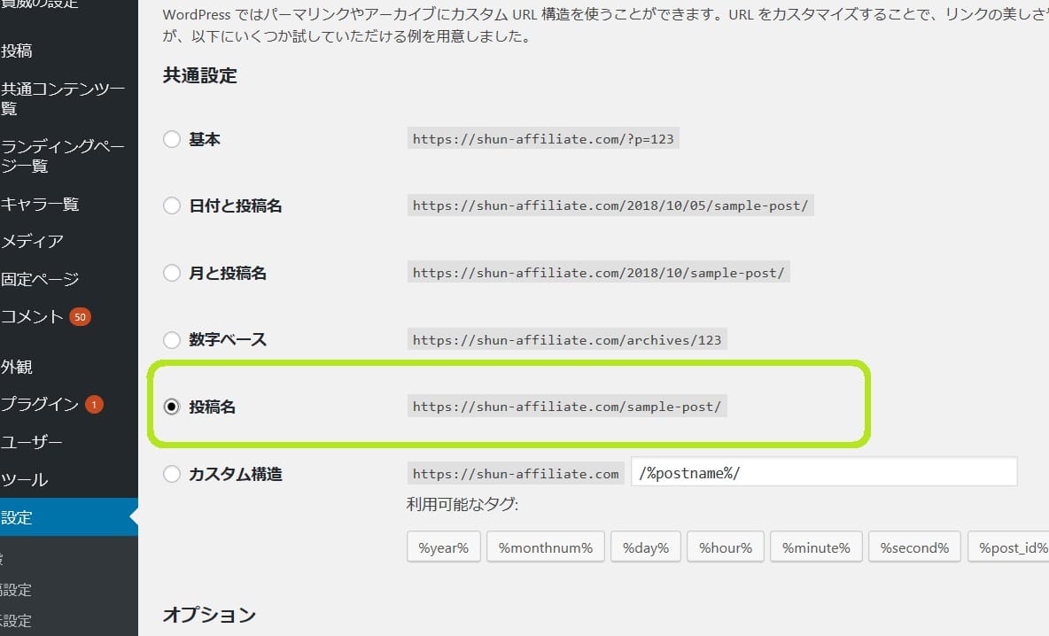Click the plugin update badge 1
This screenshot has width=1049, height=636.
[x=94, y=405]
